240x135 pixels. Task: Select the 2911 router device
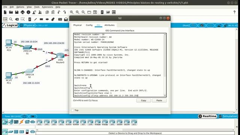(x=61, y=123)
